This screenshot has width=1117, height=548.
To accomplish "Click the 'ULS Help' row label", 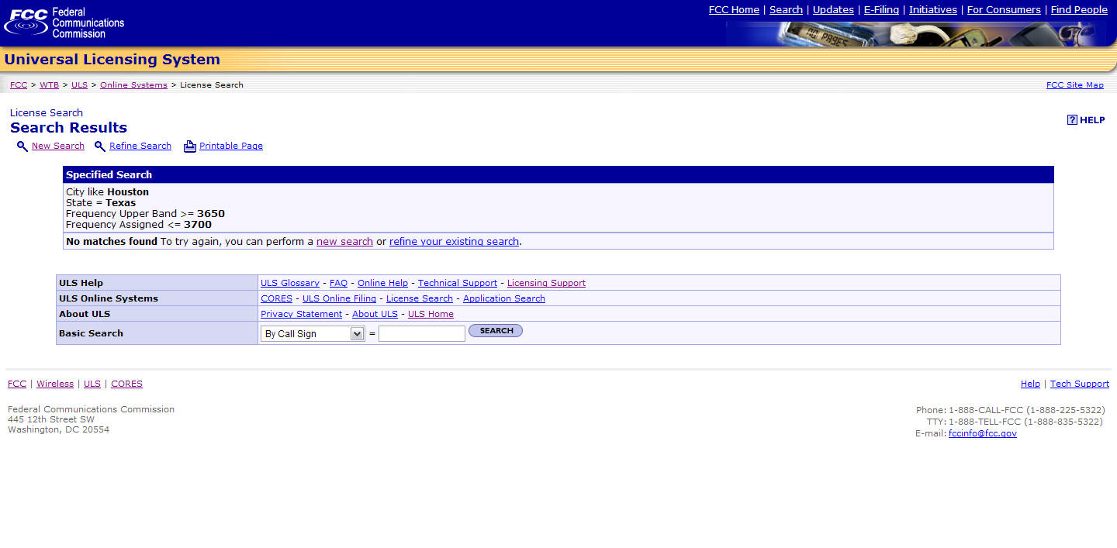I will click(81, 283).
